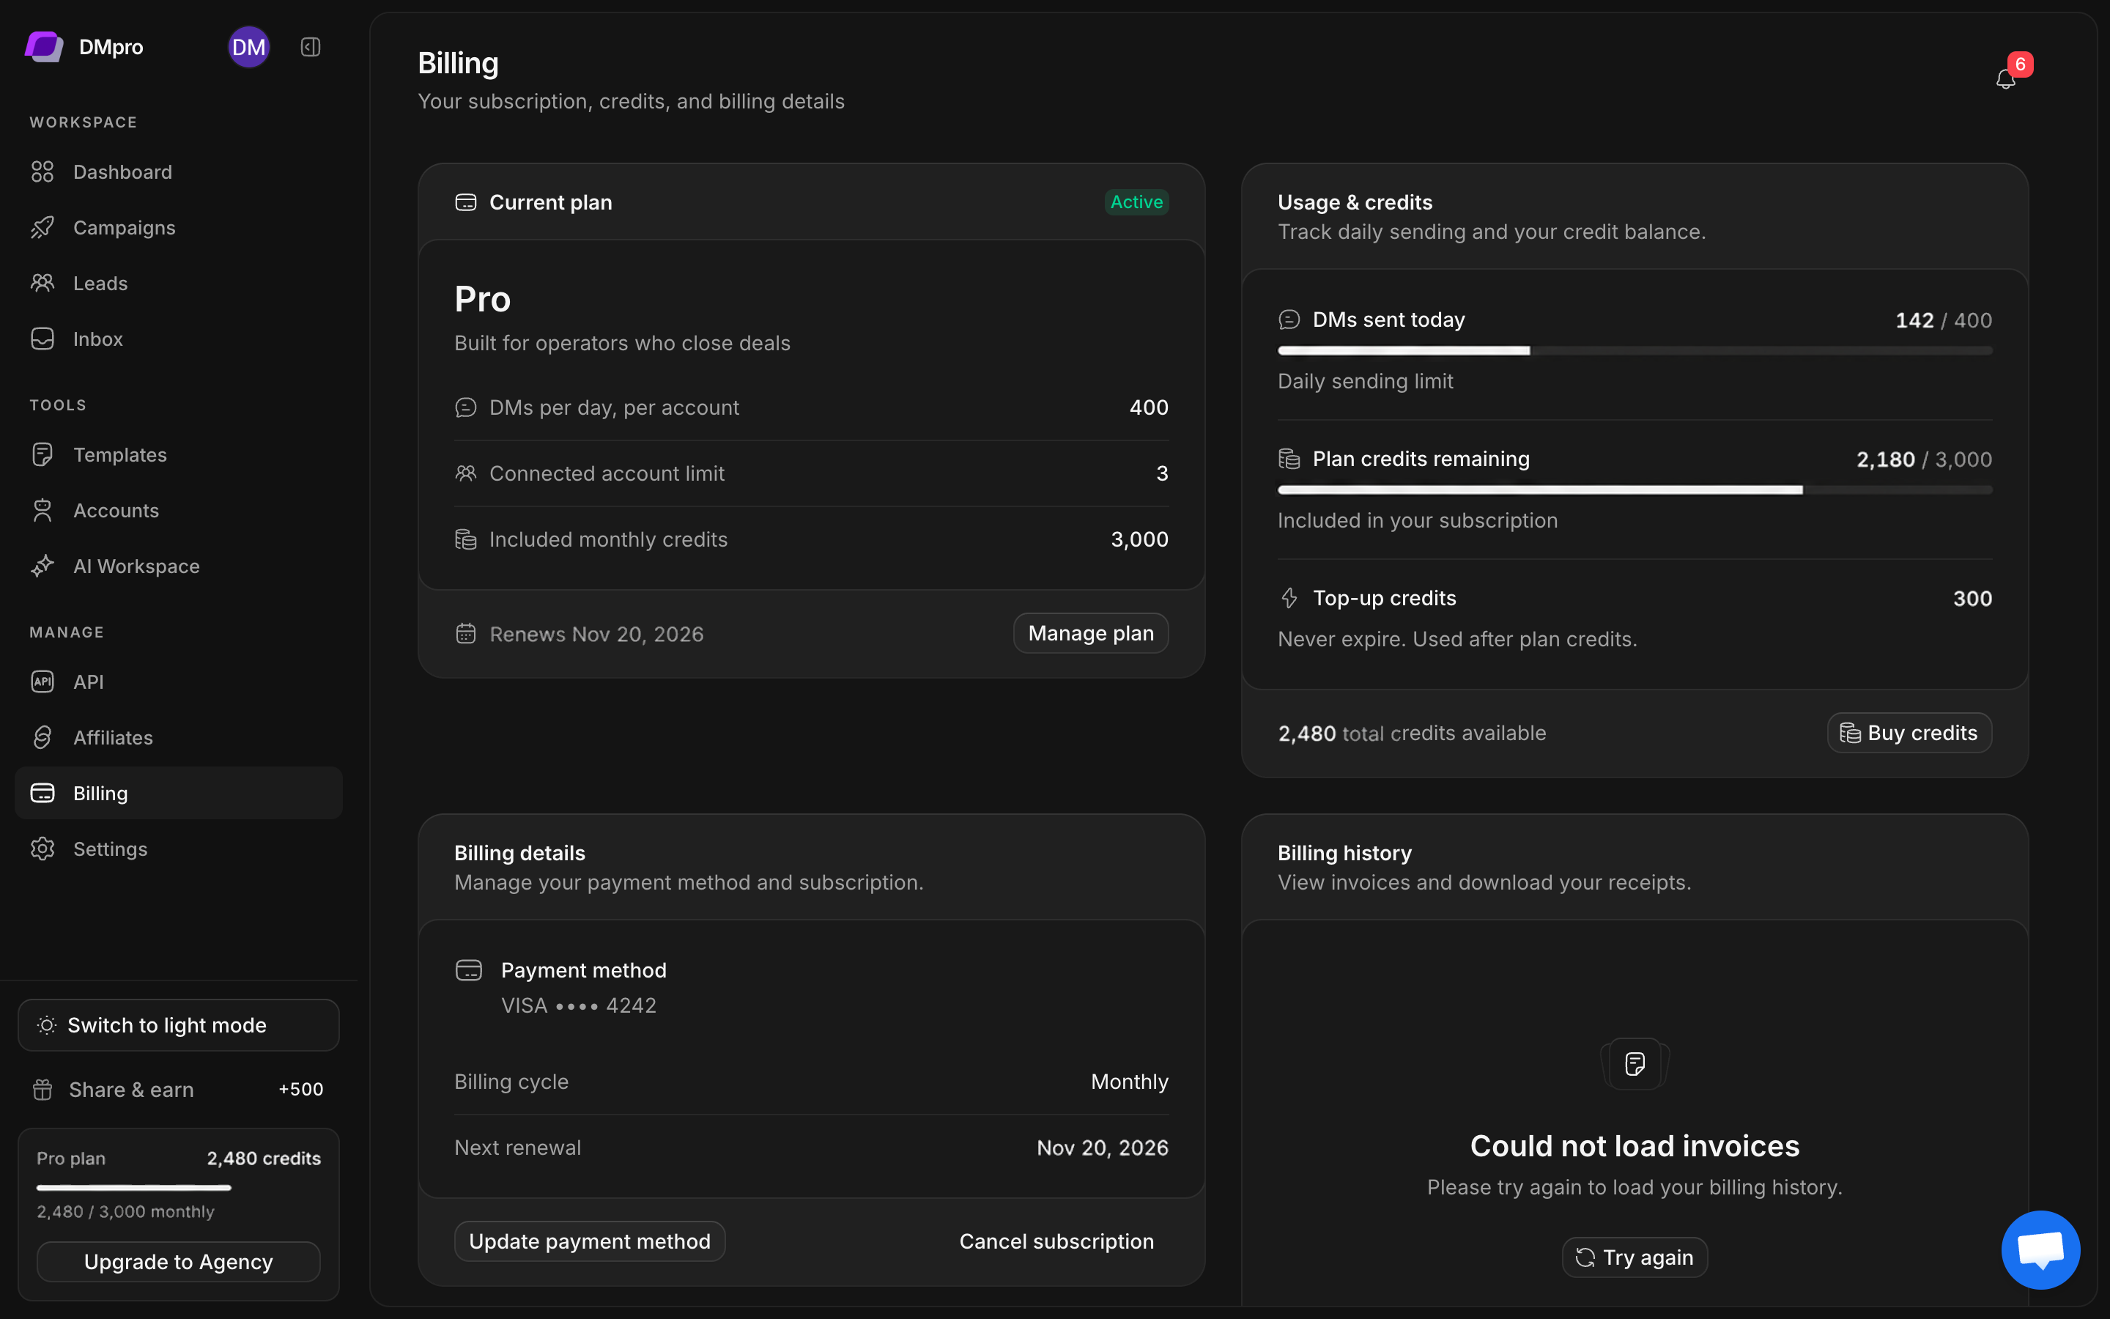Click the Active status badge

tap(1137, 202)
